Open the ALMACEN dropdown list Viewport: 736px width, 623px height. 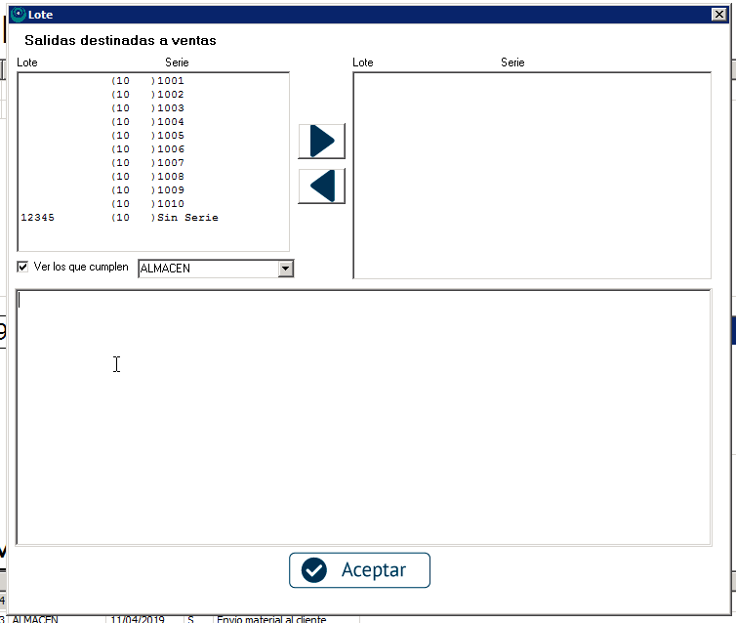[x=285, y=269]
